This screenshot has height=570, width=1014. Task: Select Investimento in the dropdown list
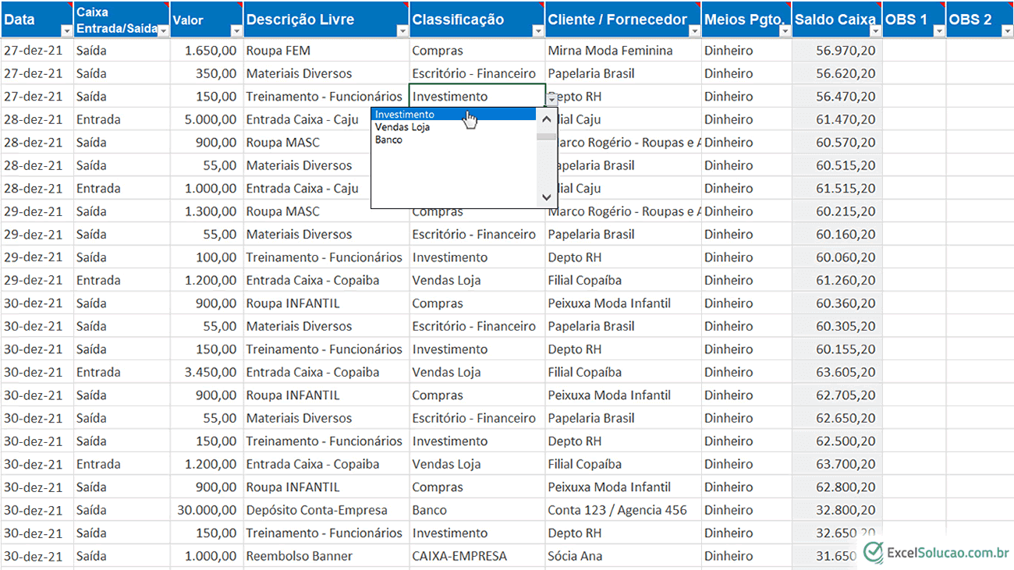(x=453, y=115)
